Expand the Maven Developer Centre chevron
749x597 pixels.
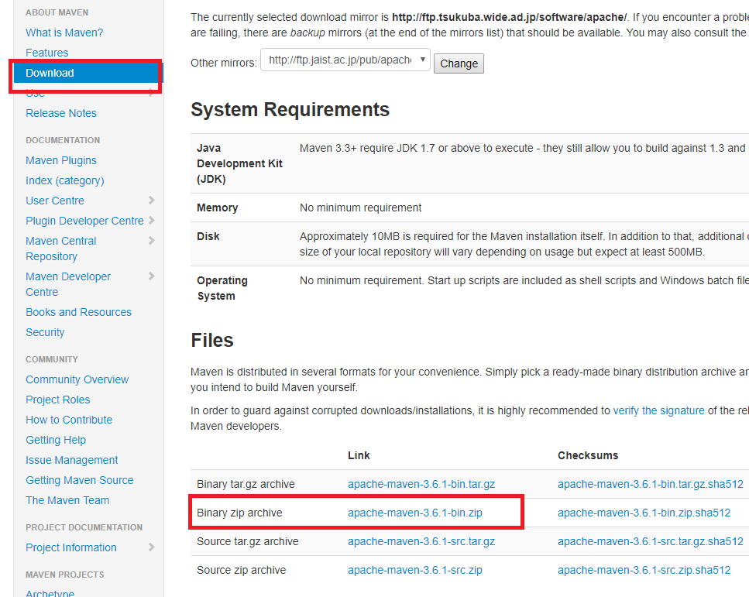pos(151,276)
